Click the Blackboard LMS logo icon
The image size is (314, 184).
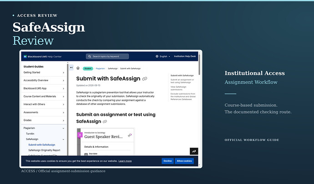tap(25, 57)
